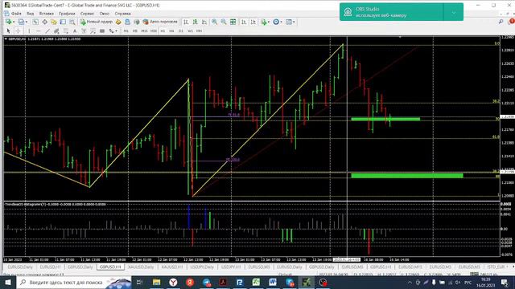515x289 pixels.
Task: Expand the Arrows objects dropdown
Action: point(116,31)
